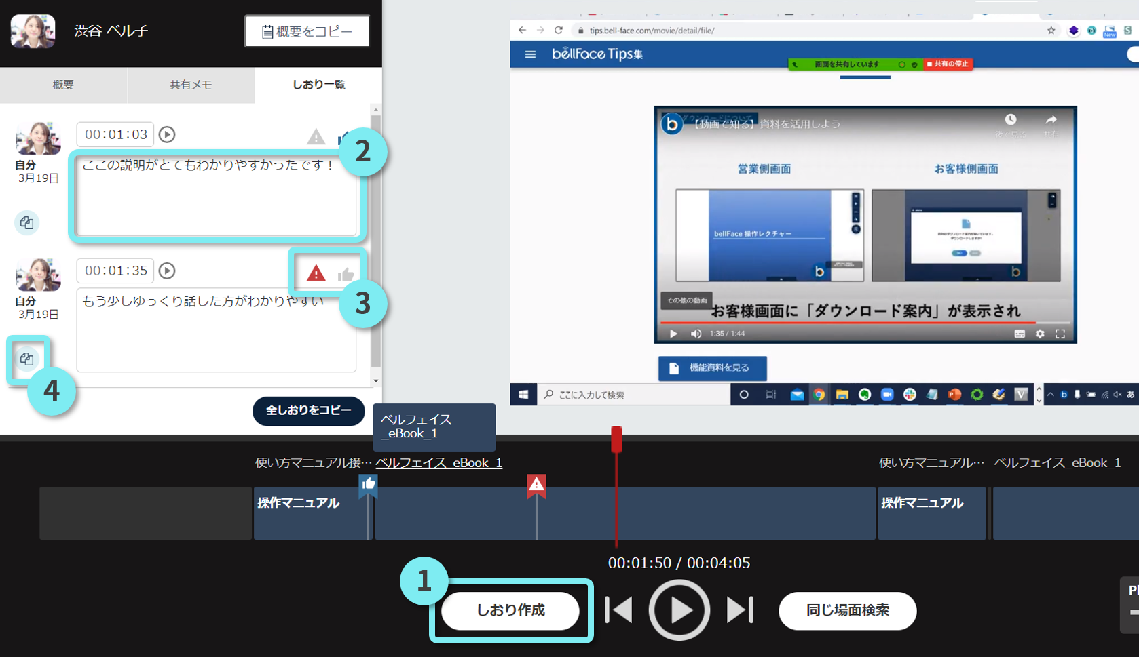The height and width of the screenshot is (657, 1139).
Task: Play bookmark at 00:01:03
Action: [167, 134]
